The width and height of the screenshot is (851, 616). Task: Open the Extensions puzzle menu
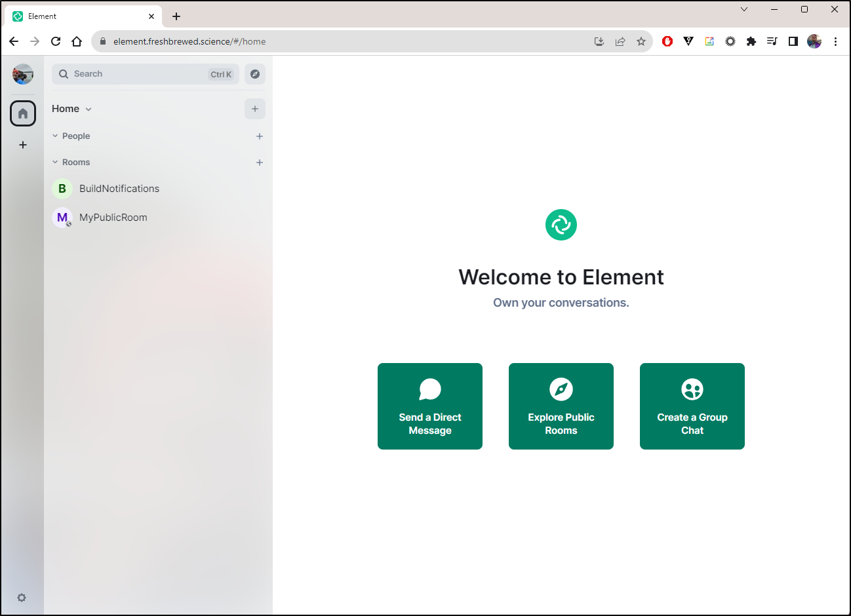751,41
